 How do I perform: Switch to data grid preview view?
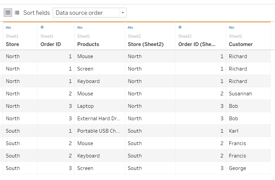click(8, 13)
